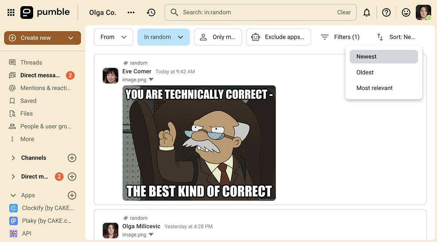Viewport: 437px width, 242px height.
Task: Open notifications bell
Action: coord(367,12)
